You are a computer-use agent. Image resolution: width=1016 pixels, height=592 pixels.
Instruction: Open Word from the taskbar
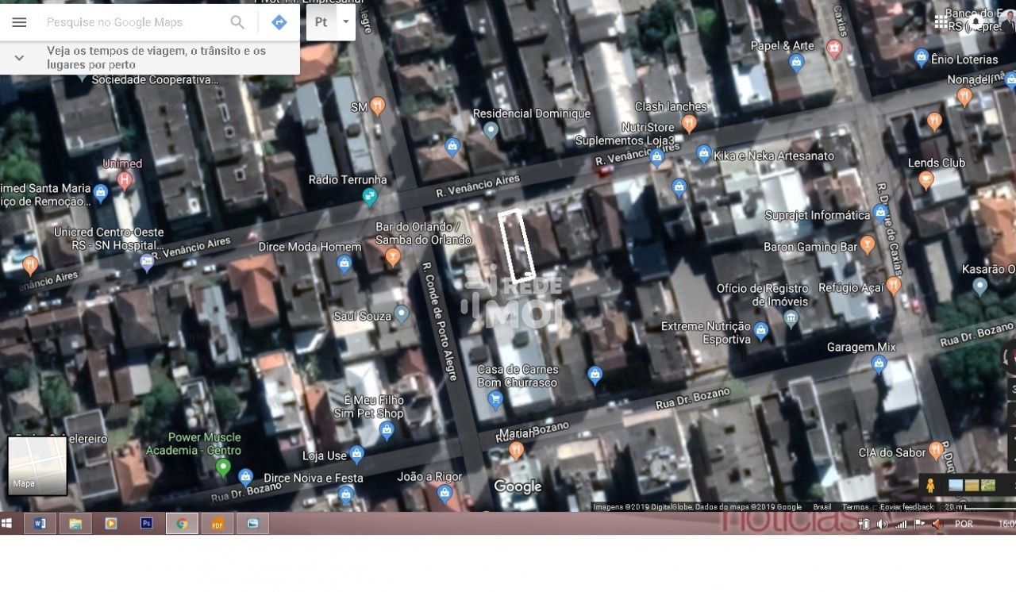pyautogui.click(x=40, y=524)
